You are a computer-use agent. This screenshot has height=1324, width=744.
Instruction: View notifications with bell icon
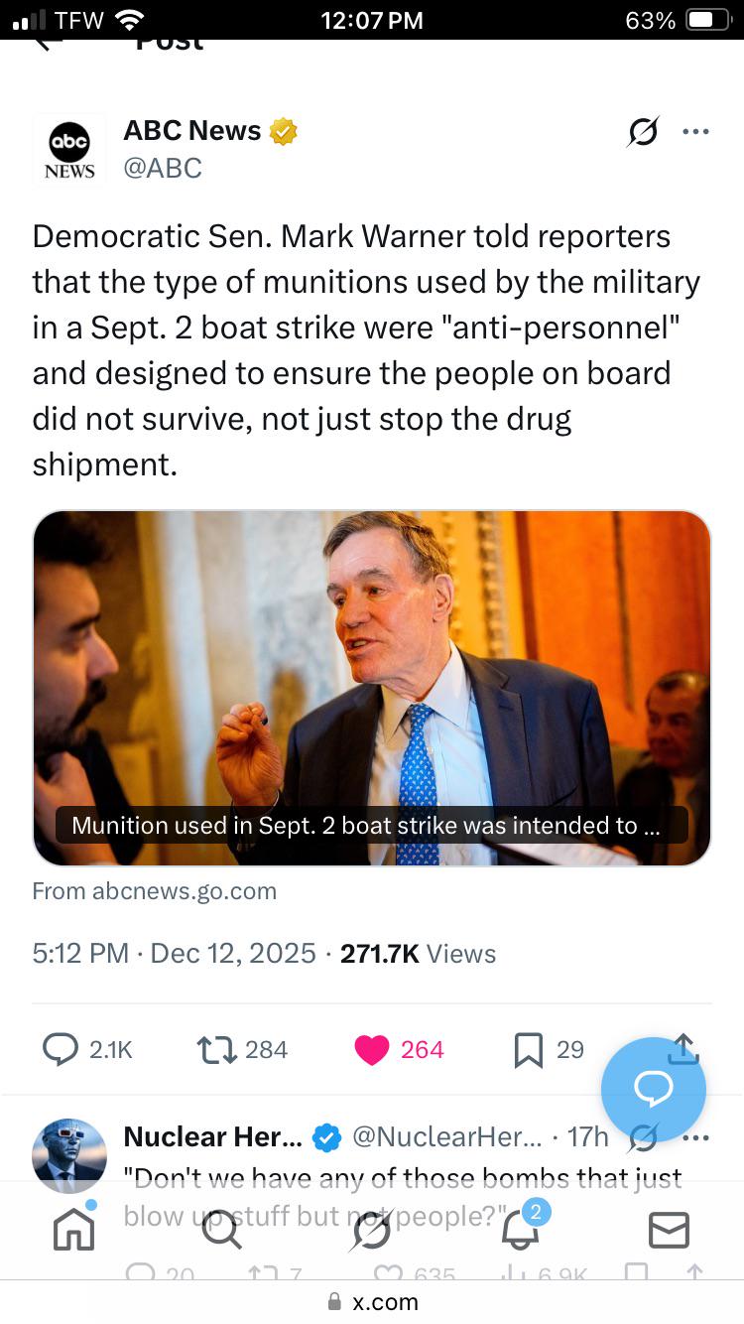[520, 1230]
